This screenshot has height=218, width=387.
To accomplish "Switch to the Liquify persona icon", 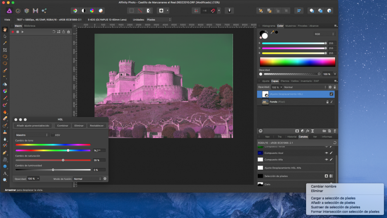I will click(x=18, y=10).
